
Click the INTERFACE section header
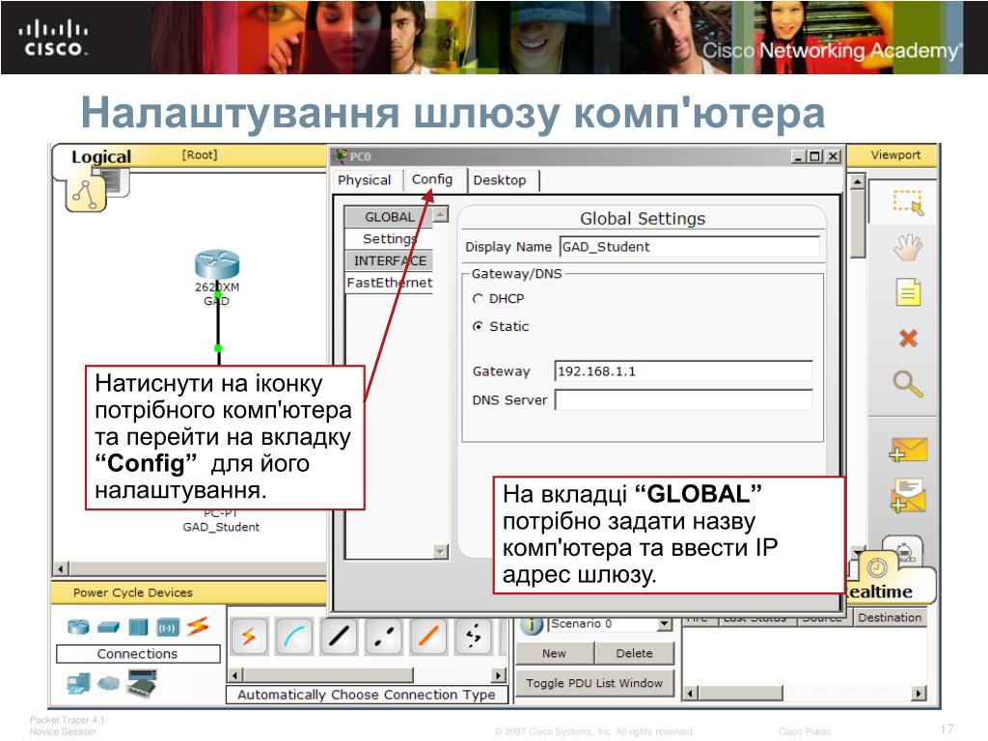click(389, 261)
